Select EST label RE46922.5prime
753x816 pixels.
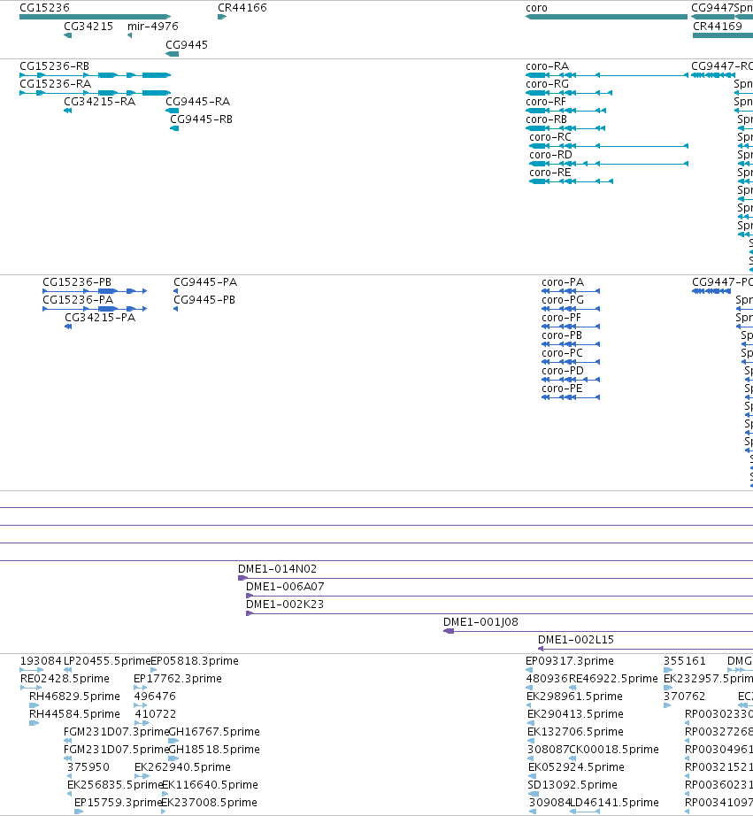pos(613,679)
